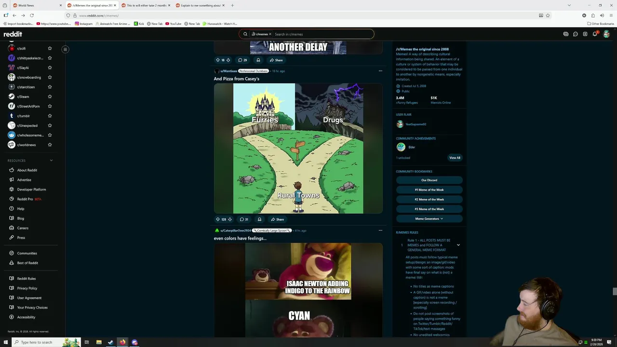This screenshot has height=347, width=617.
Task: Give award on "And Pizza from Casey's" post
Action: point(259,219)
